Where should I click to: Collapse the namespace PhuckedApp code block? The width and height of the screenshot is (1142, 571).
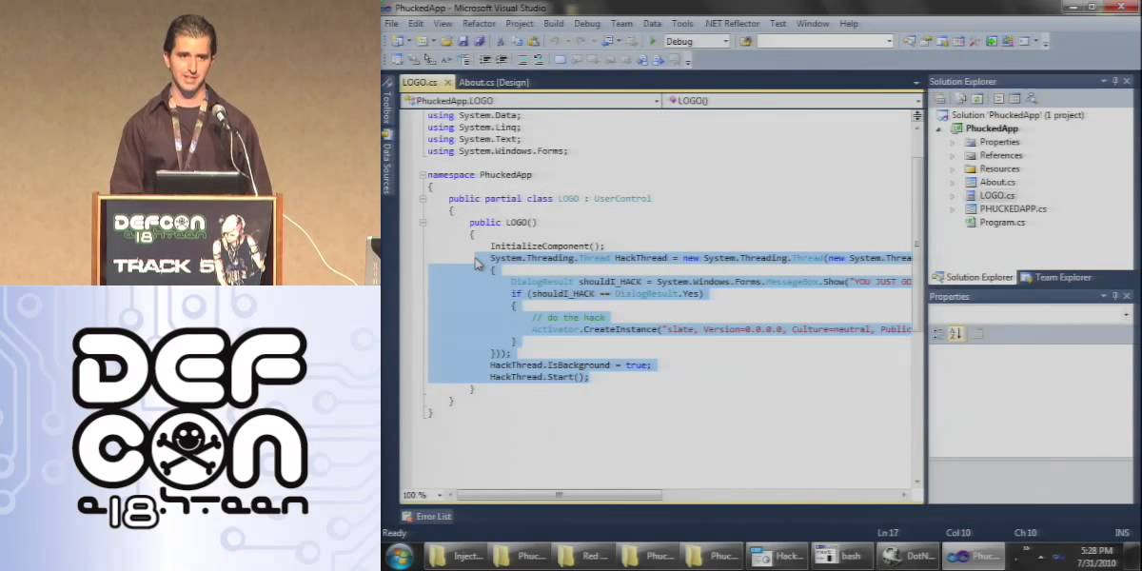(423, 175)
